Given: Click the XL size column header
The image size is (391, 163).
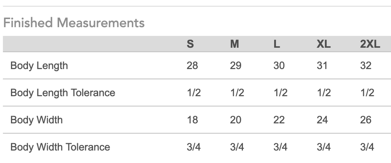Looking at the screenshot, I should pyautogui.click(x=323, y=44).
